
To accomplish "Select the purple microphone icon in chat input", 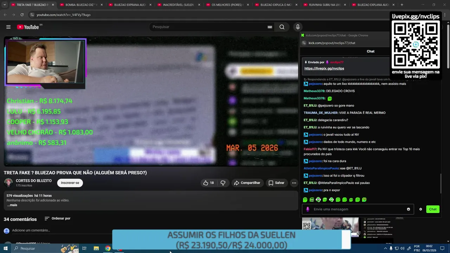I will pos(308,209).
